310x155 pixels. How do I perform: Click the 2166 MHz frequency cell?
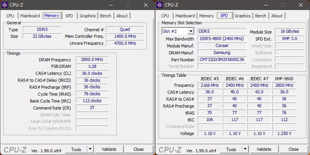[210, 85]
